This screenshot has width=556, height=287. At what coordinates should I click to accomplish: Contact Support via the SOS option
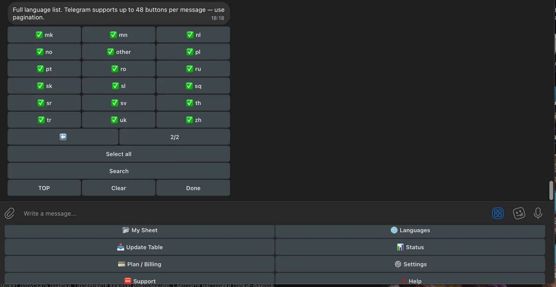pyautogui.click(x=140, y=281)
